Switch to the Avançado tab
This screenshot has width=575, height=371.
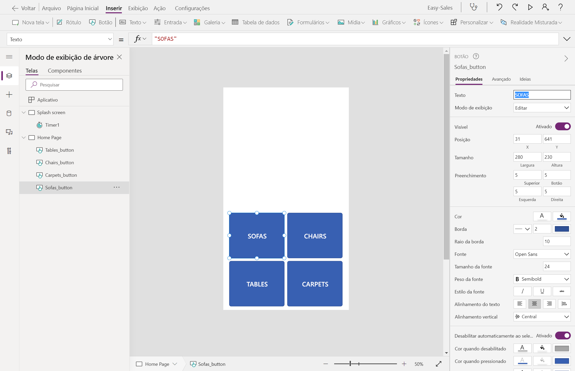[501, 79]
